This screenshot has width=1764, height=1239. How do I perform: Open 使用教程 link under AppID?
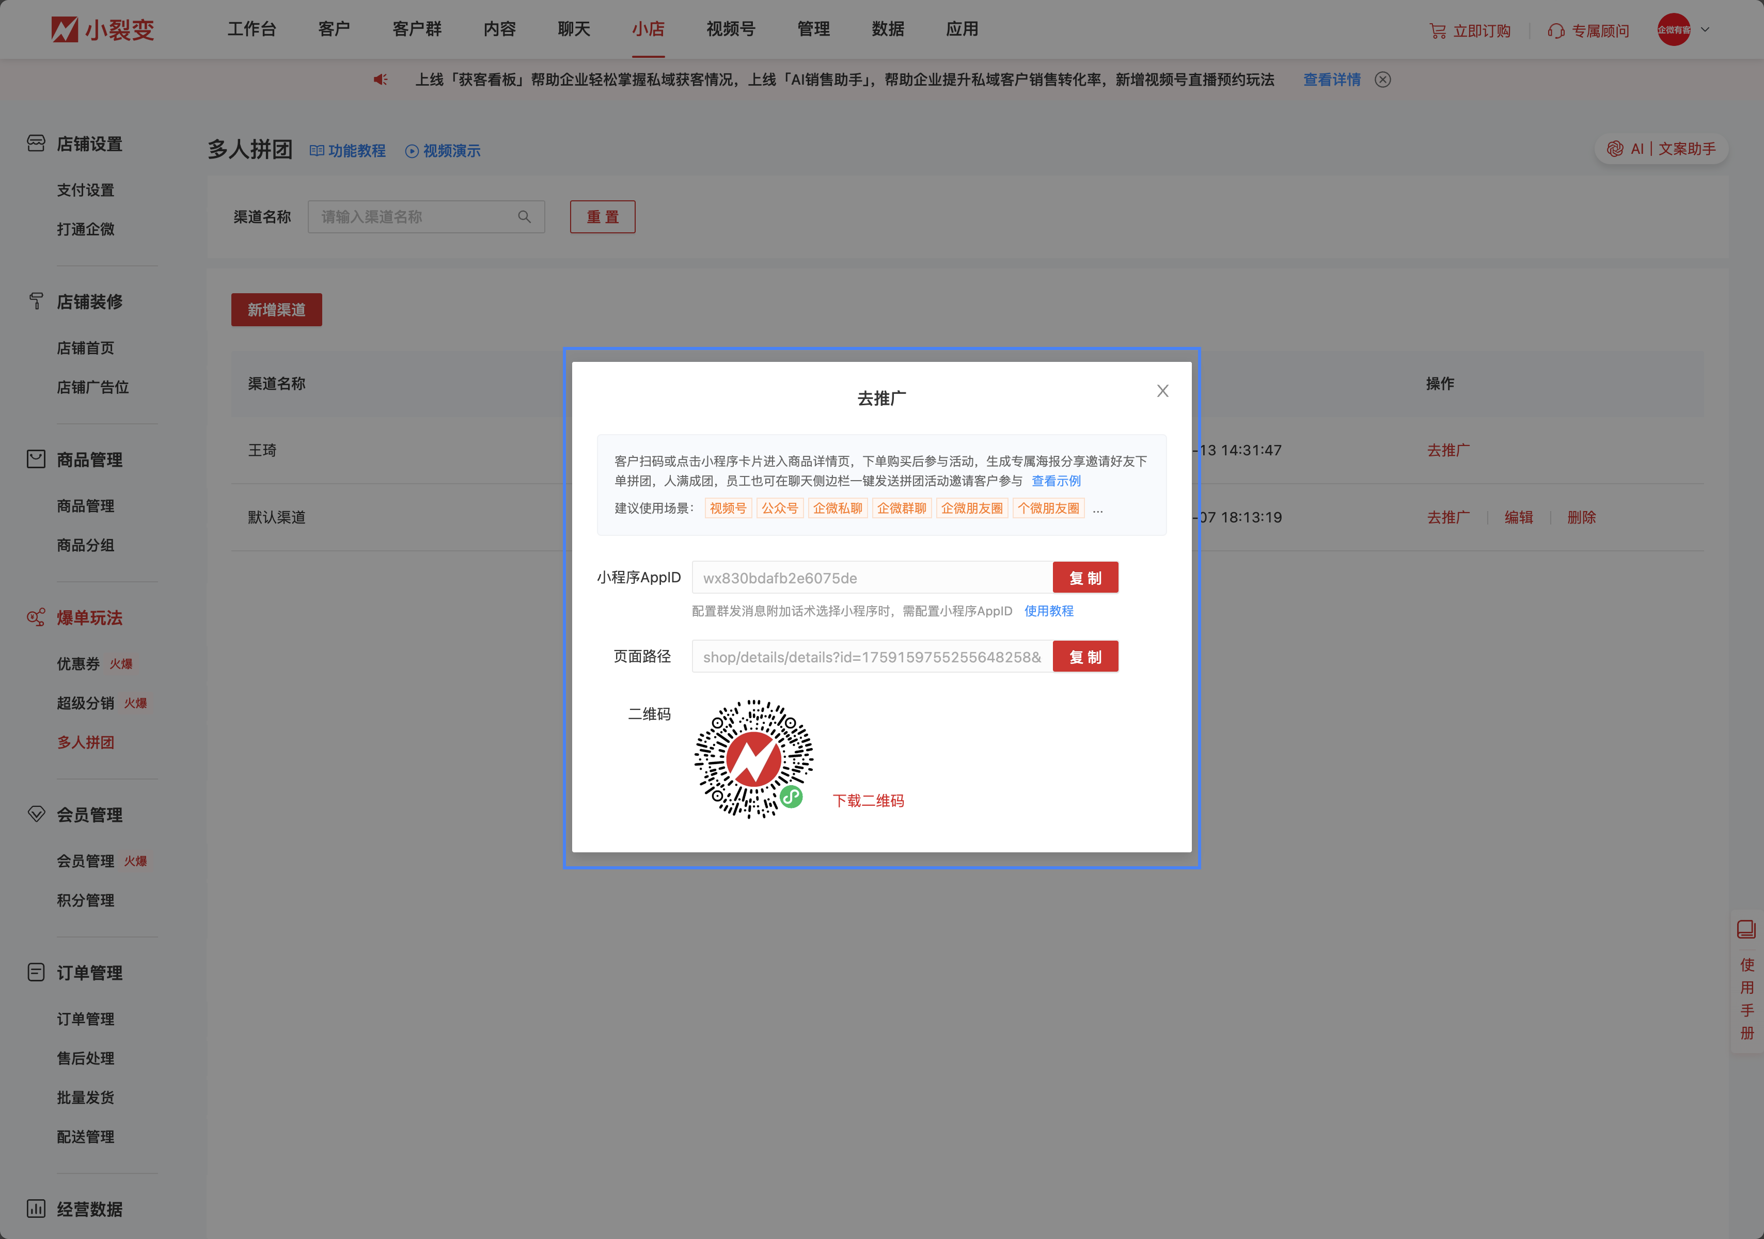click(1049, 611)
